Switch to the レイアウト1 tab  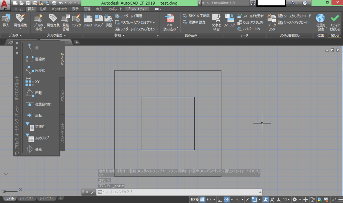pos(27,198)
